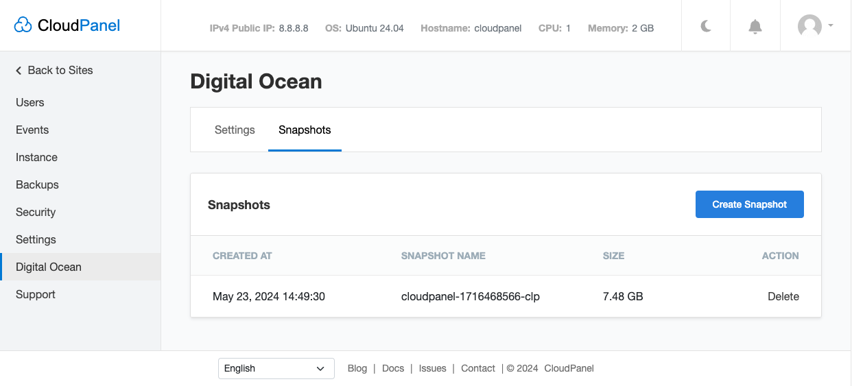This screenshot has height=386, width=852.
Task: Click the user avatar icon
Action: [809, 26]
